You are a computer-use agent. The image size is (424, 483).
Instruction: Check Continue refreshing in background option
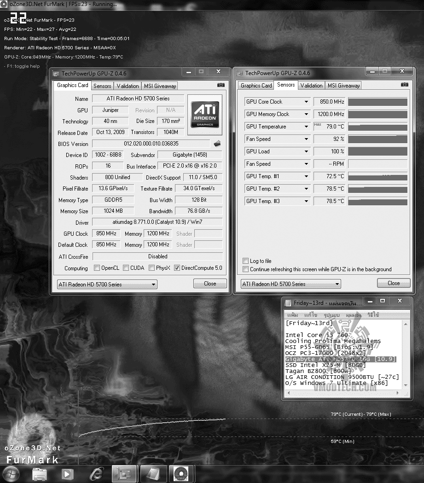tap(246, 269)
